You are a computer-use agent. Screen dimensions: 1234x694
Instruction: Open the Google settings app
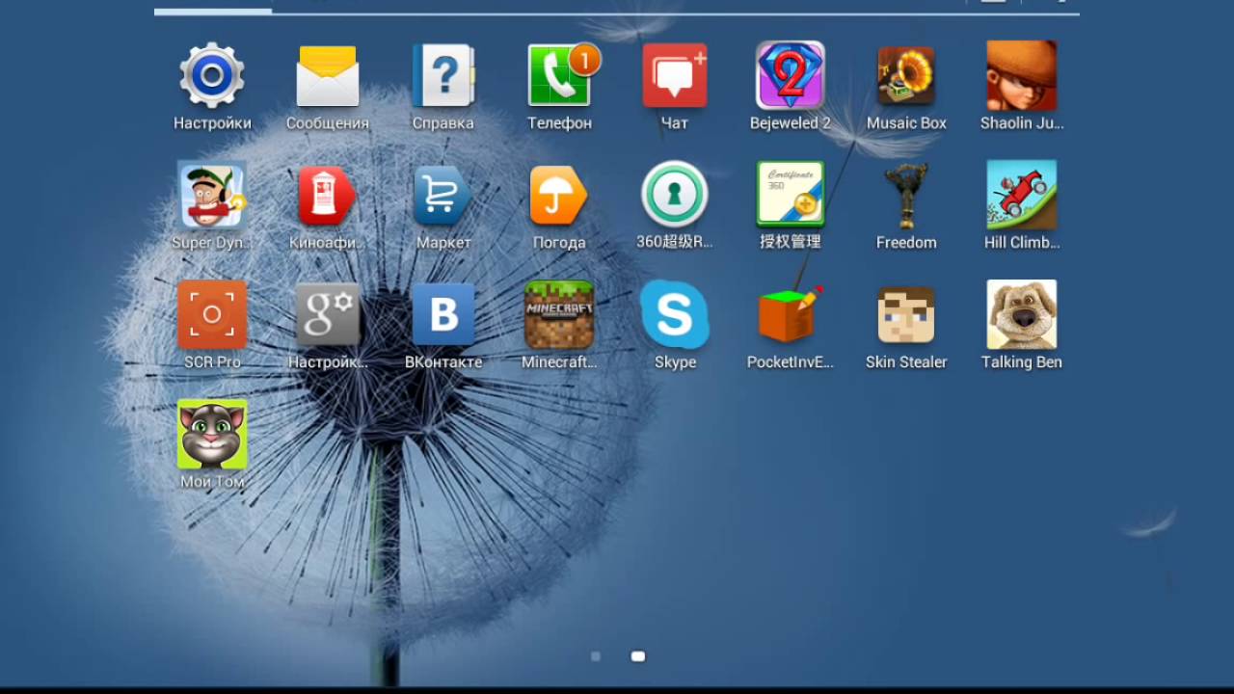(328, 314)
